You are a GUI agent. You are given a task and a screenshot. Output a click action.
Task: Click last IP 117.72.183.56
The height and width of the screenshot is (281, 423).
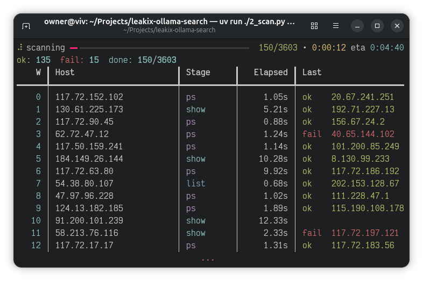[363, 246]
